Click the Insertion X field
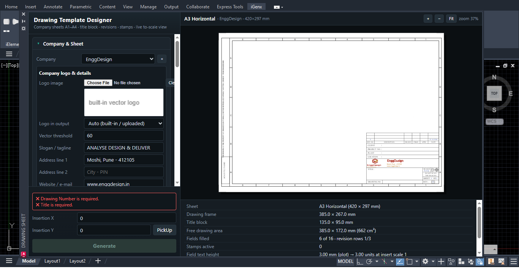This screenshot has height=269, width=519. point(127,218)
